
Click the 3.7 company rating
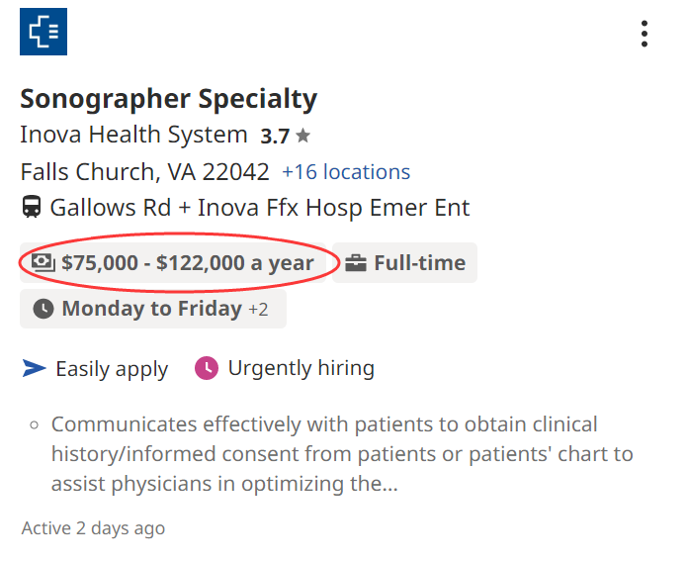[x=275, y=136]
